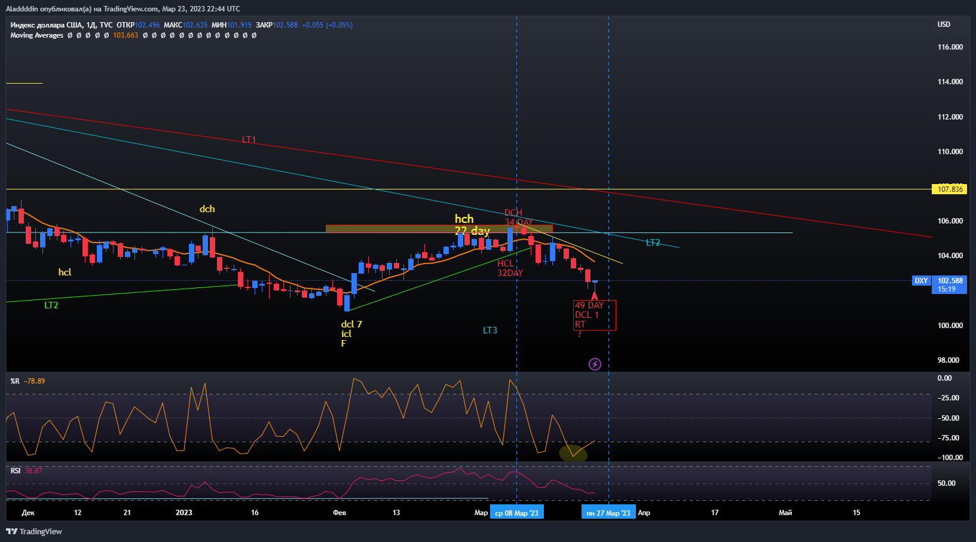Click the -75.00 level on %R scale
Image resolution: width=976 pixels, height=542 pixels.
pos(949,438)
